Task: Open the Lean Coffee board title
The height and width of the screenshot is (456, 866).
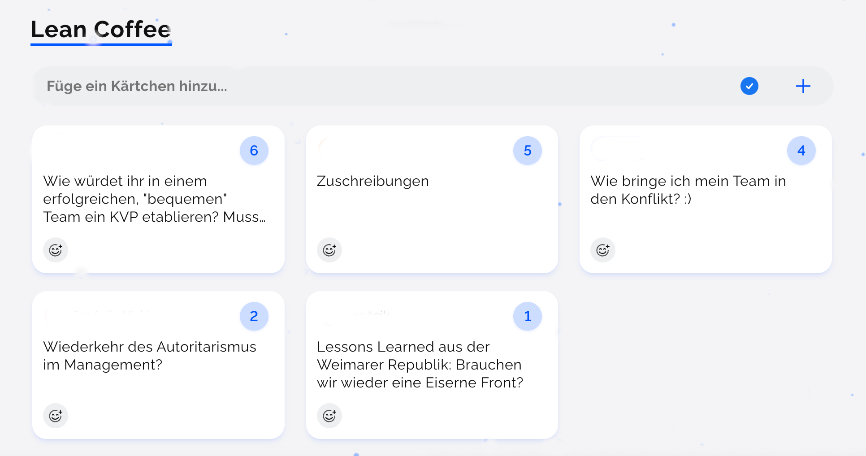Action: pos(101,30)
